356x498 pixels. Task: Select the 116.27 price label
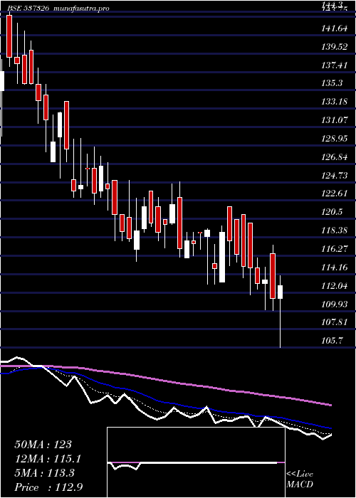click(334, 249)
